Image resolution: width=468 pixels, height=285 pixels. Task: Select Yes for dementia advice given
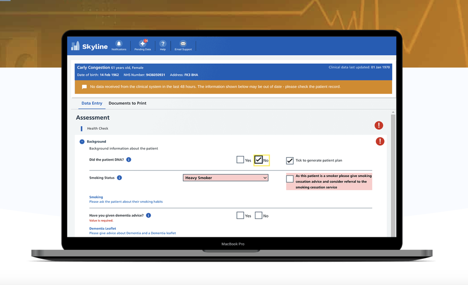click(240, 215)
